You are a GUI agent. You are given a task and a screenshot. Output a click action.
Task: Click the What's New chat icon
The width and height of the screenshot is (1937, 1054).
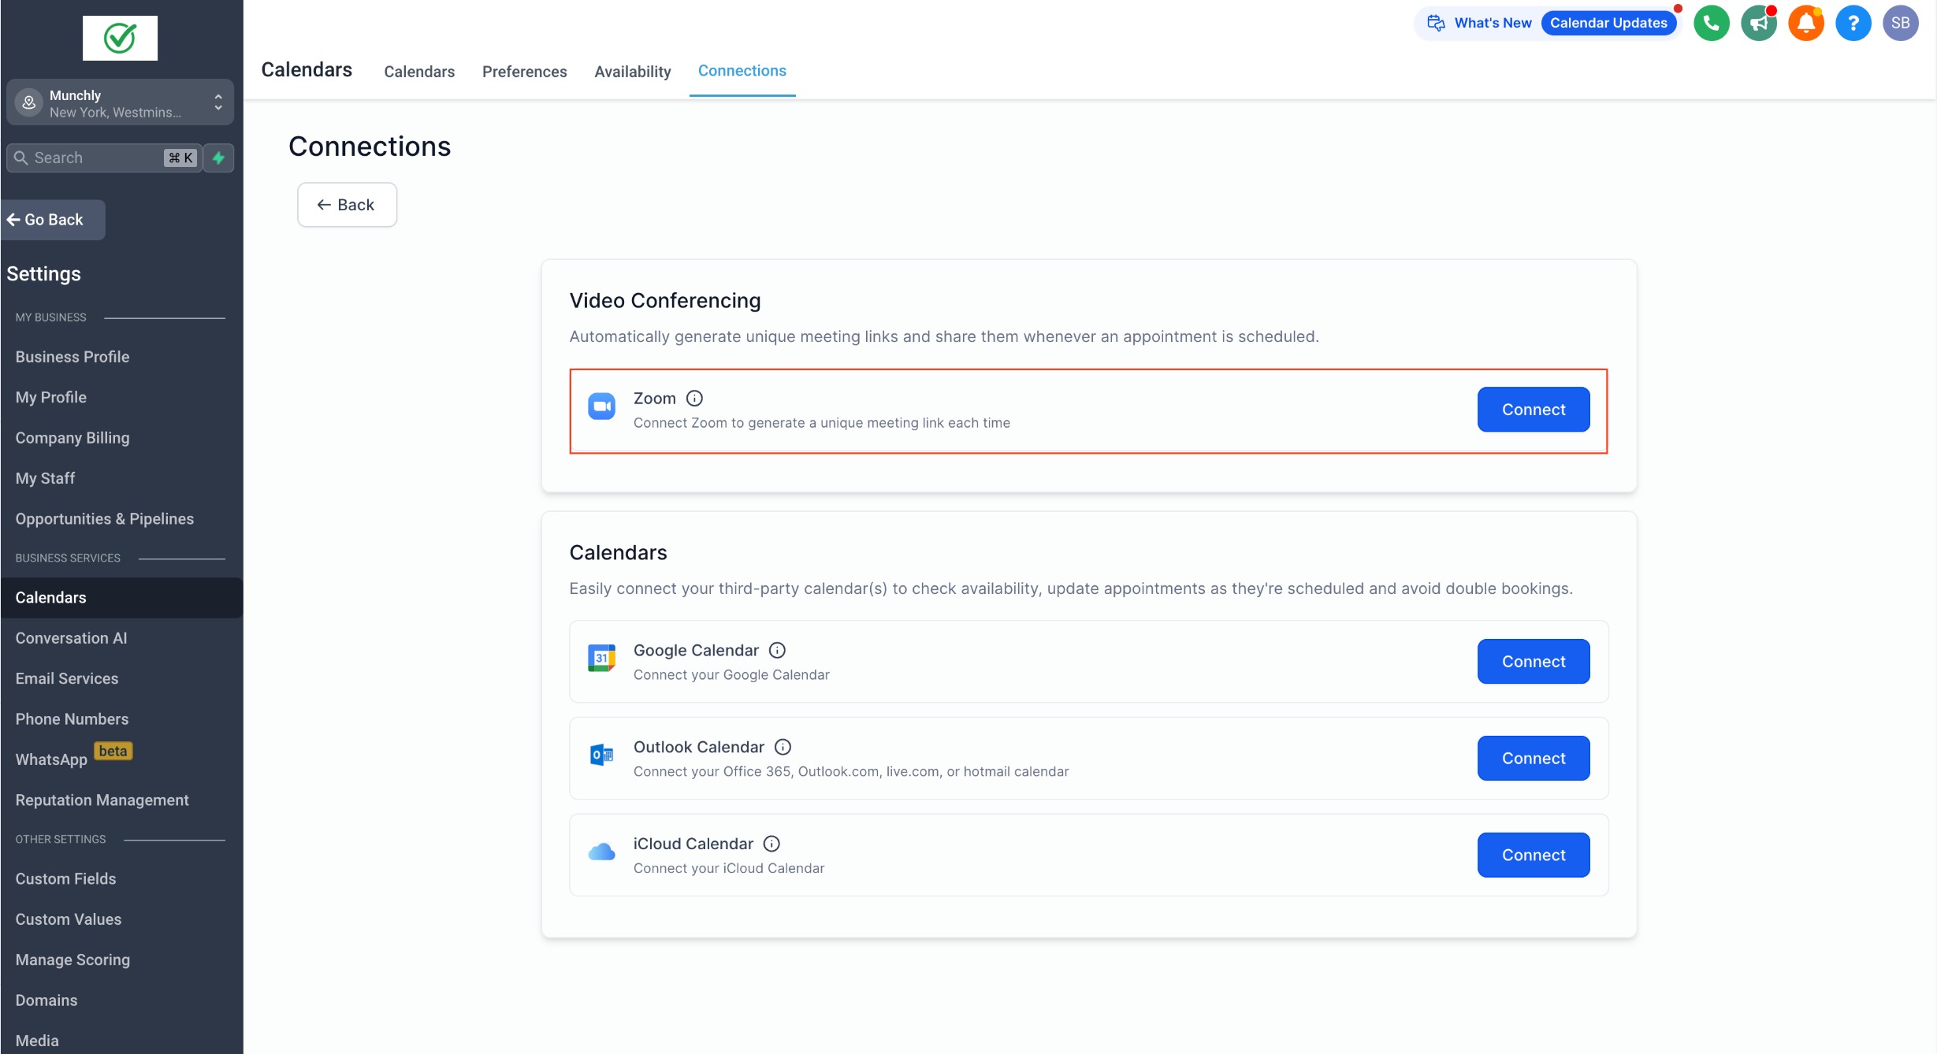(x=1436, y=23)
